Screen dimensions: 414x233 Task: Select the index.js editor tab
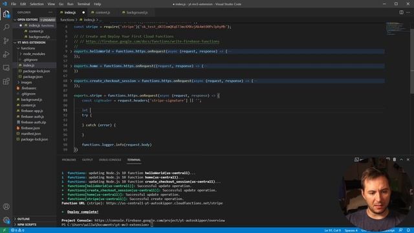[70, 12]
